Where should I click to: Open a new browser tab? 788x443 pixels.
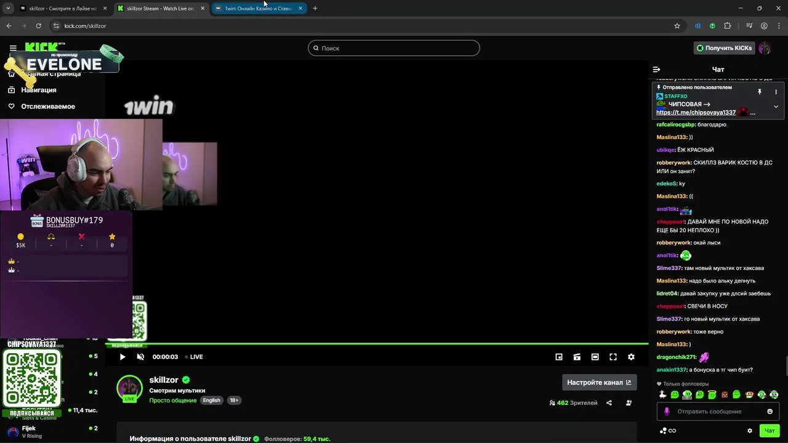pyautogui.click(x=315, y=9)
